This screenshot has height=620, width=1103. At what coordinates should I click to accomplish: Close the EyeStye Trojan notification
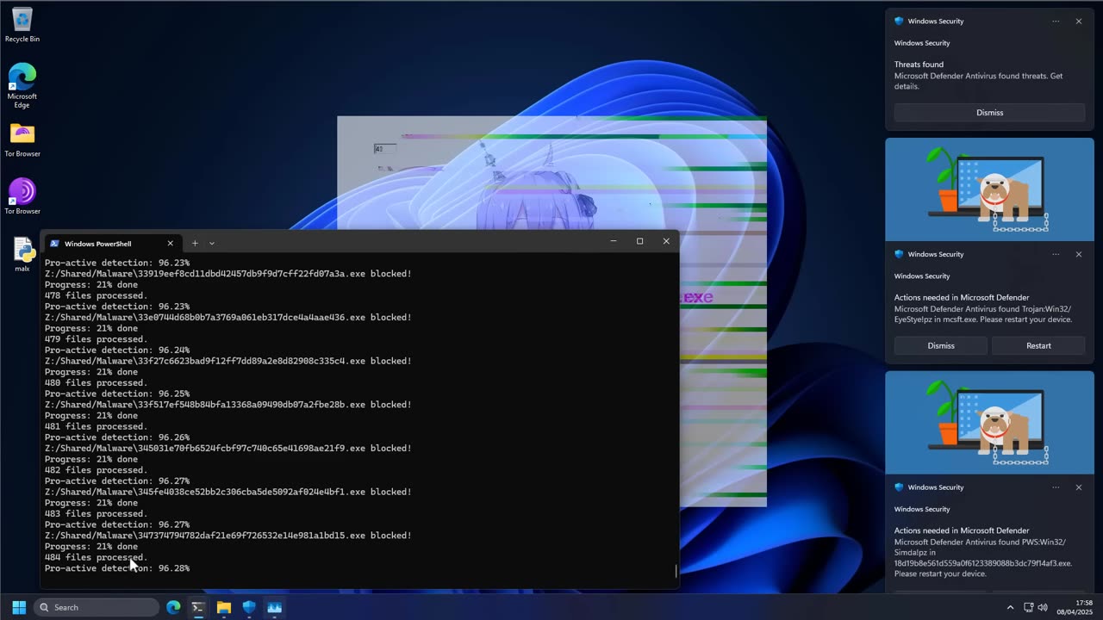pyautogui.click(x=1078, y=254)
